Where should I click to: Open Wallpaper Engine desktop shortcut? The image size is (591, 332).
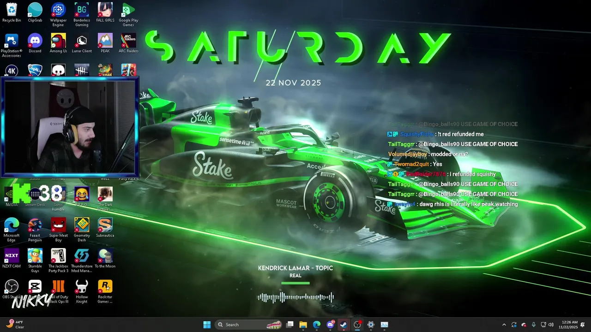pos(58,15)
